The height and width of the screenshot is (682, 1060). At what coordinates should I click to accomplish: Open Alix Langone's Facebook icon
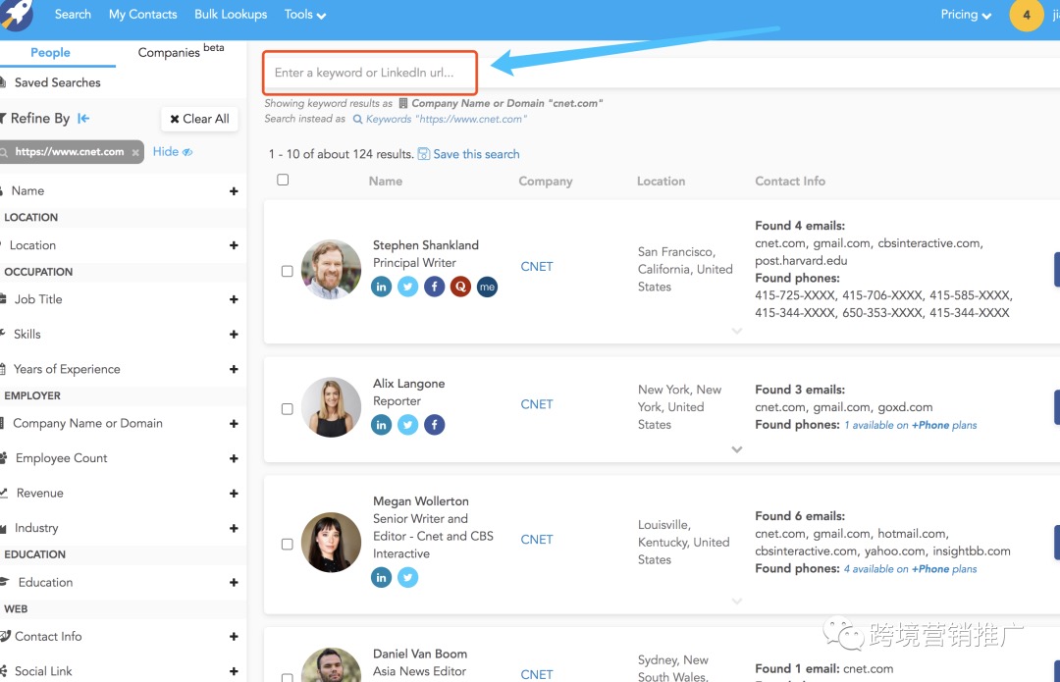pos(434,425)
